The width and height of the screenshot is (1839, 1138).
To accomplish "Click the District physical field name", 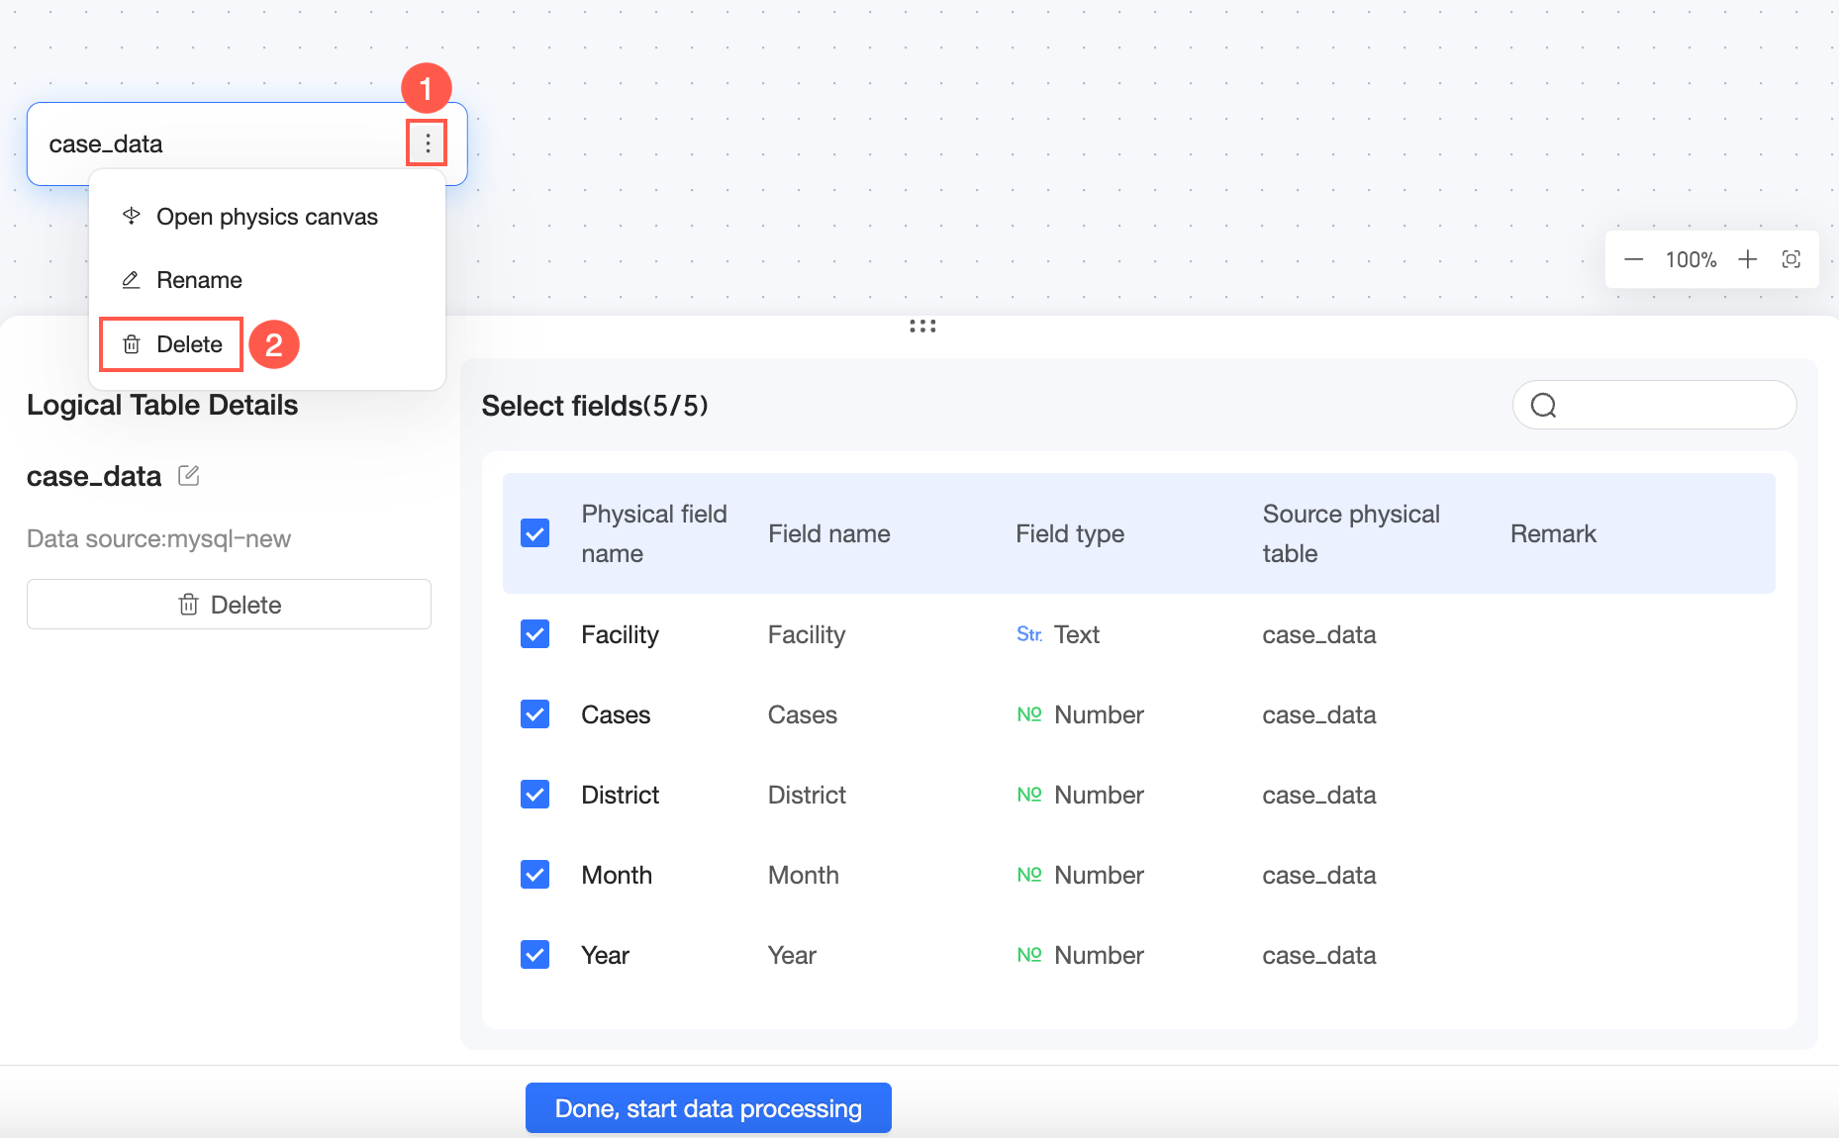I will click(x=620, y=795).
